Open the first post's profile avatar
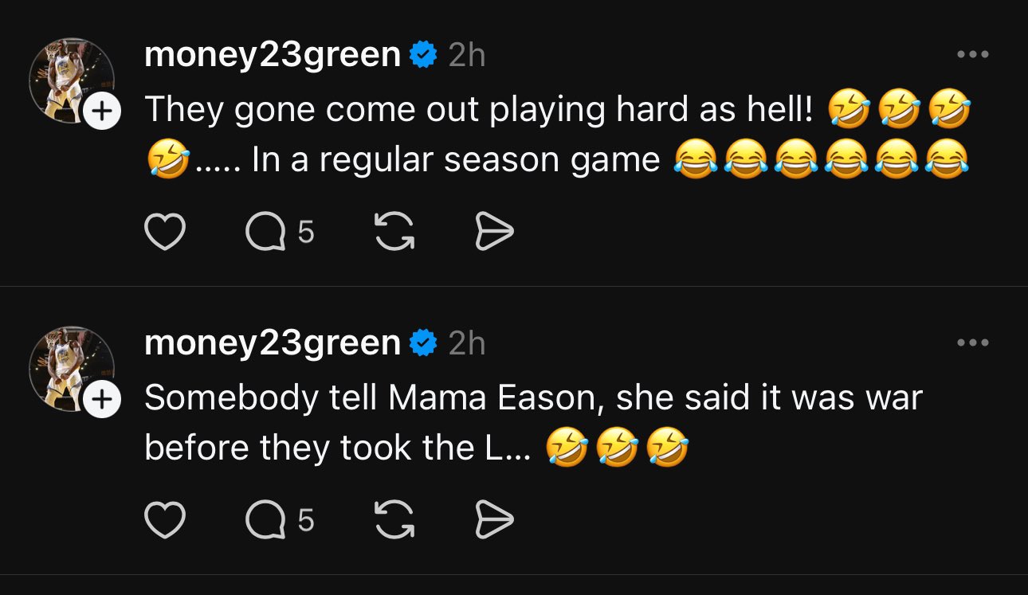 pos(71,80)
